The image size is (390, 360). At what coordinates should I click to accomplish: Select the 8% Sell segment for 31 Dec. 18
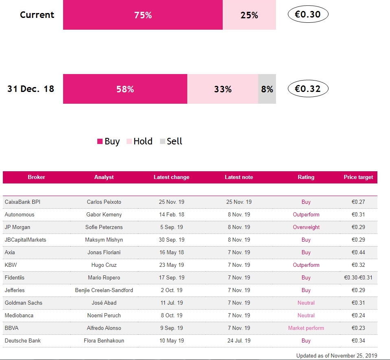267,89
